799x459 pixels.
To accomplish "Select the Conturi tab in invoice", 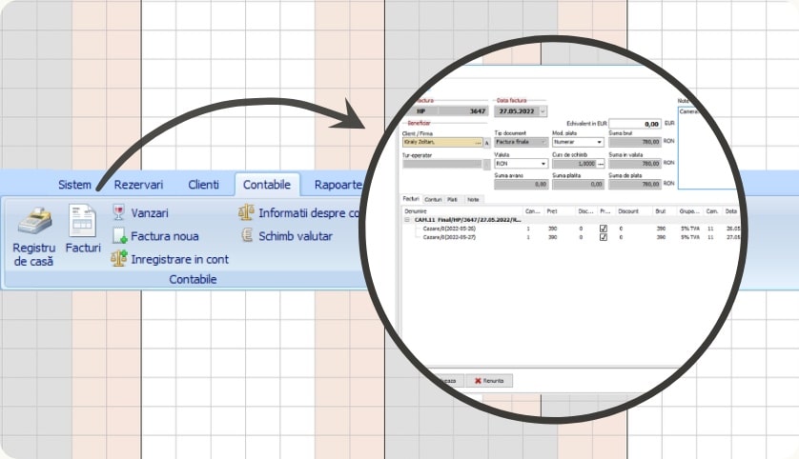I will (434, 199).
